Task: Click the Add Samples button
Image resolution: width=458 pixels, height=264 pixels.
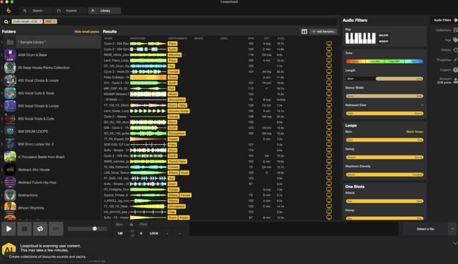Action: 323,31
